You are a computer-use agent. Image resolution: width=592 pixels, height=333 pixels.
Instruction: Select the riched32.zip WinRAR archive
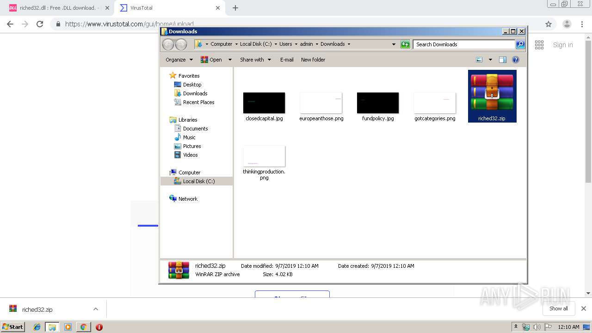tap(492, 96)
